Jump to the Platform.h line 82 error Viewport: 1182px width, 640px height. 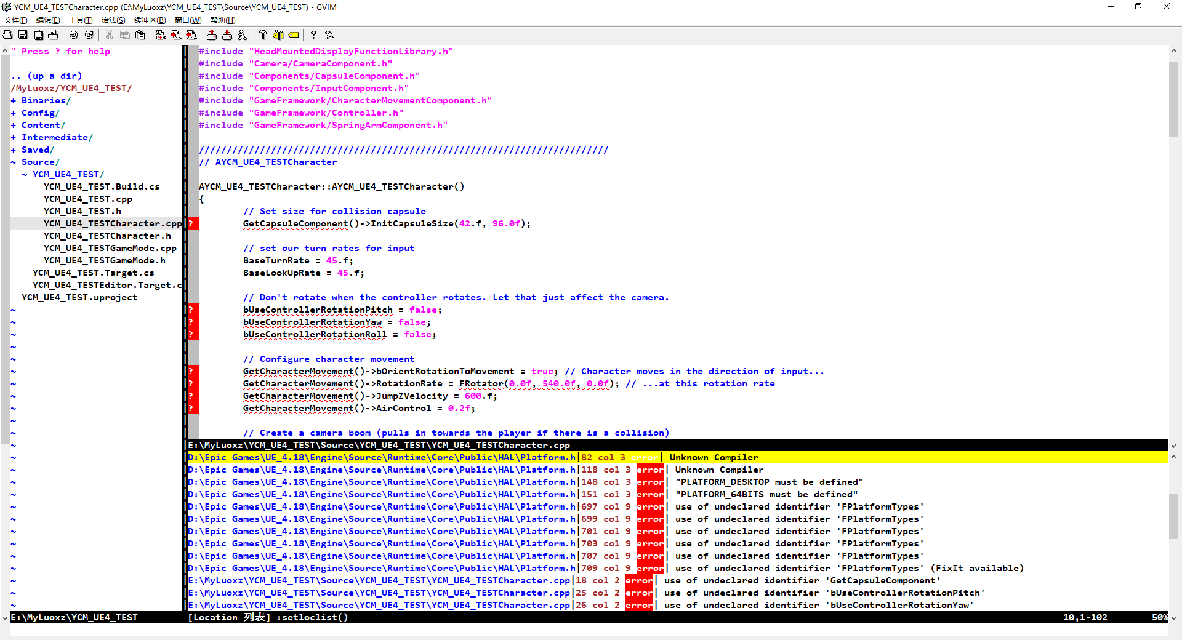pyautogui.click(x=431, y=457)
